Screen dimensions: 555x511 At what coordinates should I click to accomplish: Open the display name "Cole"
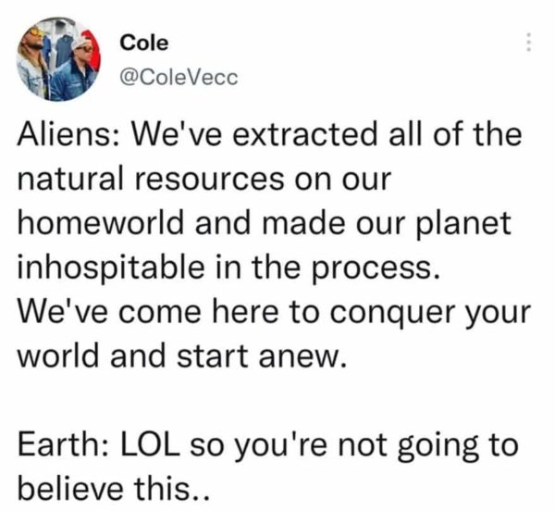141,44
